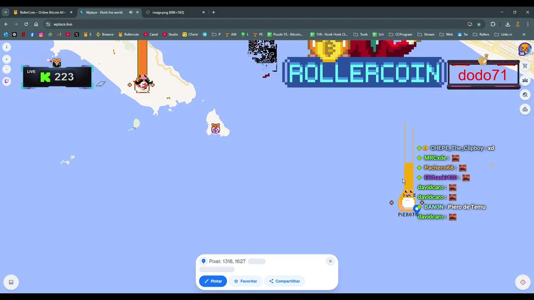Open the browser downloads icon
534x300 pixels.
[x=508, y=24]
